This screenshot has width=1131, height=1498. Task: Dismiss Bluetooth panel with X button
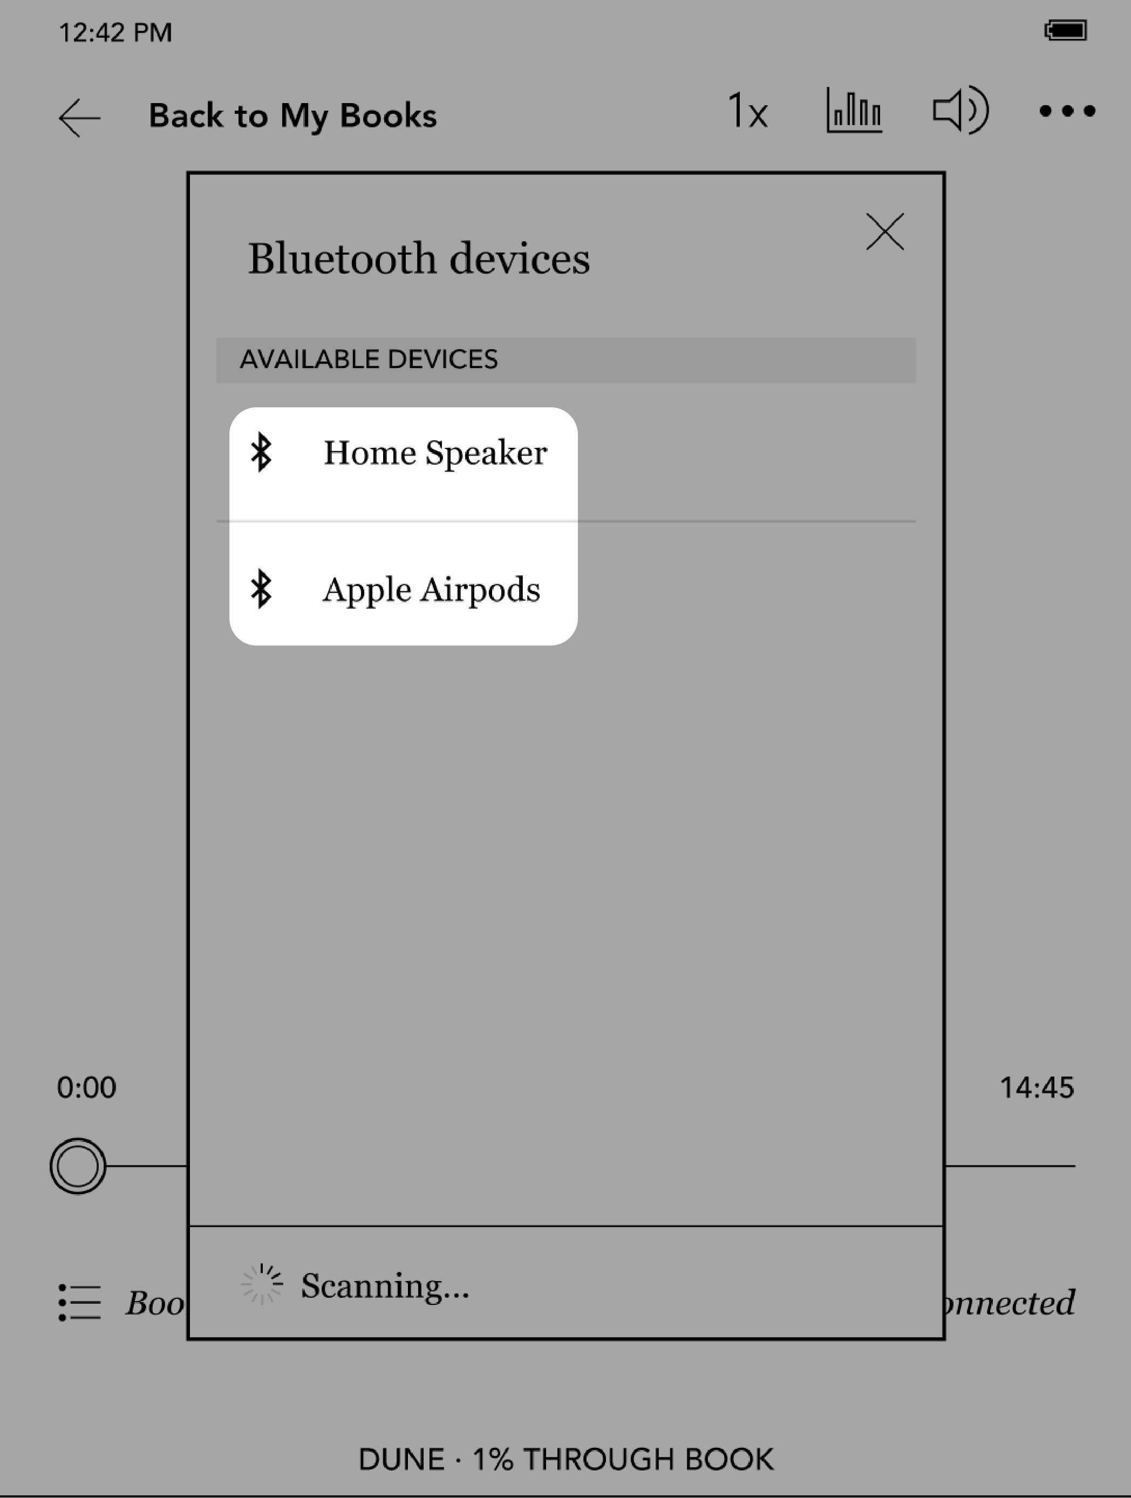point(885,230)
